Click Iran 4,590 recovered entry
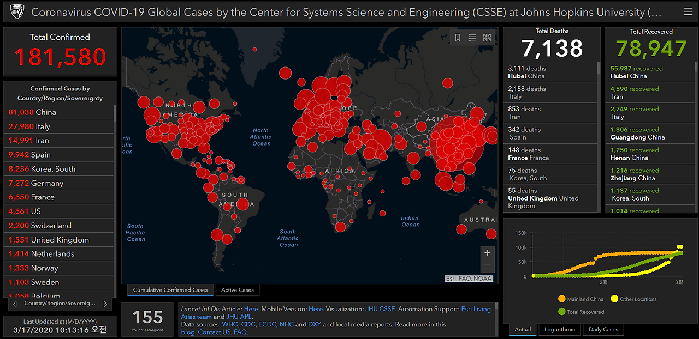The image size is (699, 339). click(x=650, y=93)
